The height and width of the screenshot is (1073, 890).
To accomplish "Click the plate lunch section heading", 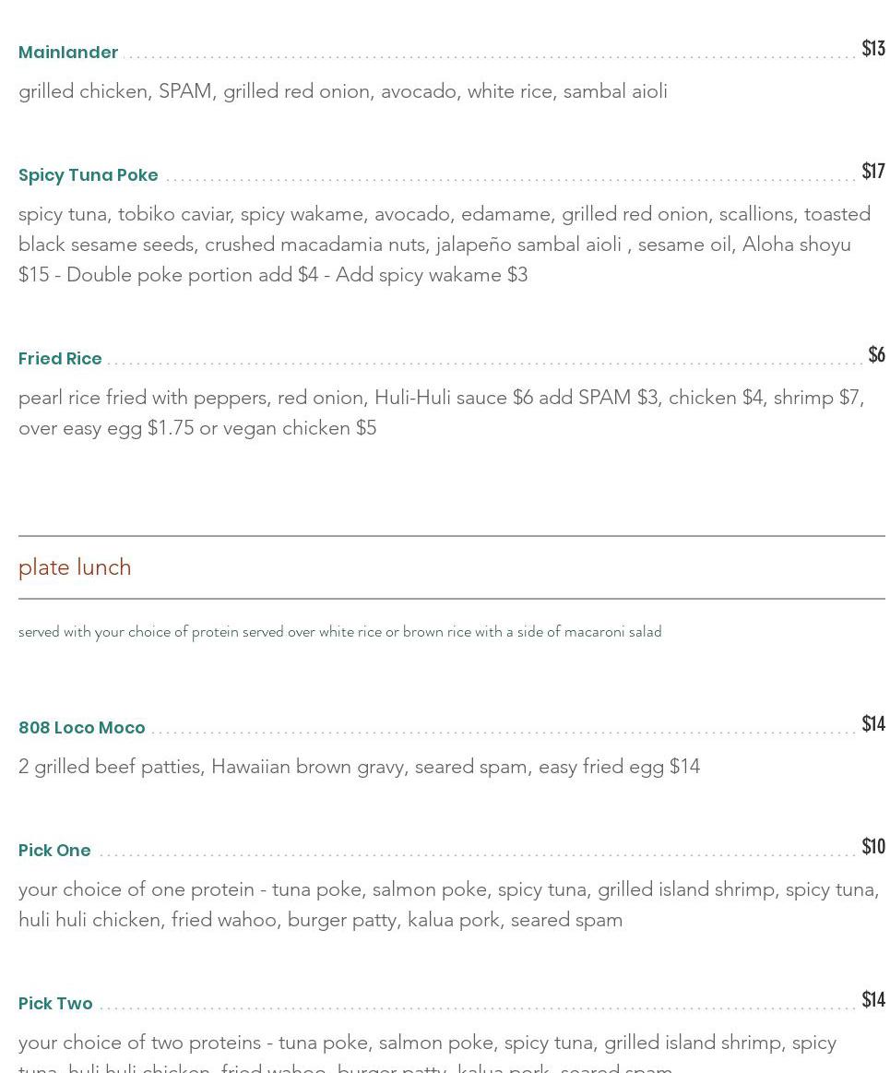I will (x=75, y=567).
